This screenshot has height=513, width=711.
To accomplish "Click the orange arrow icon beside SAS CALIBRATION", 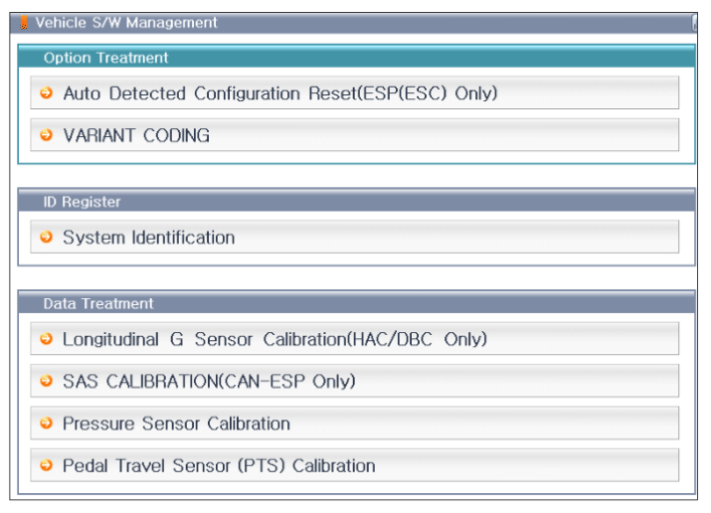I will [x=47, y=381].
